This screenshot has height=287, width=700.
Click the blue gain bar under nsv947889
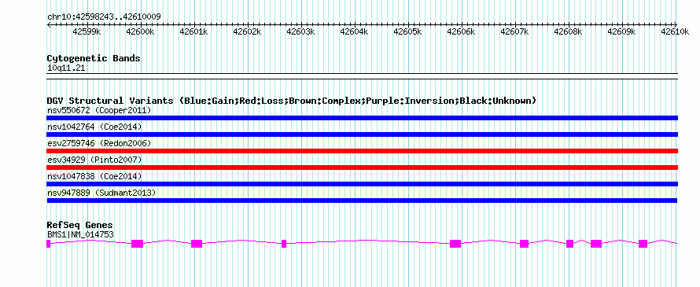pos(363,201)
